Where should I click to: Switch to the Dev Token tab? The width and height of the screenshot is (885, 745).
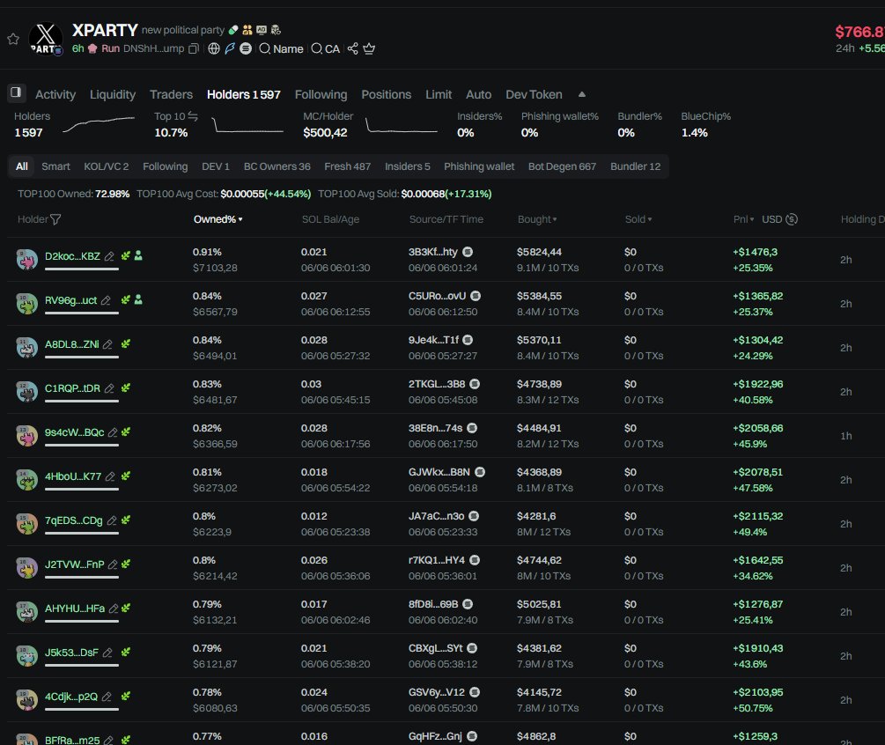pyautogui.click(x=534, y=94)
